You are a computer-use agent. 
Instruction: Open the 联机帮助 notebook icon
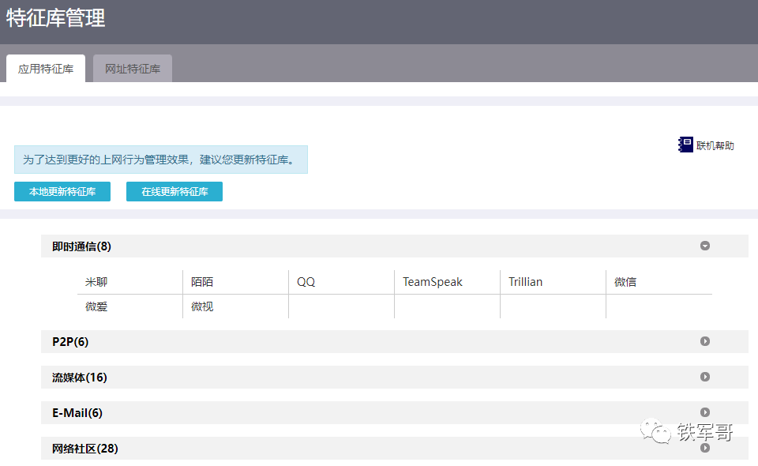(x=685, y=145)
